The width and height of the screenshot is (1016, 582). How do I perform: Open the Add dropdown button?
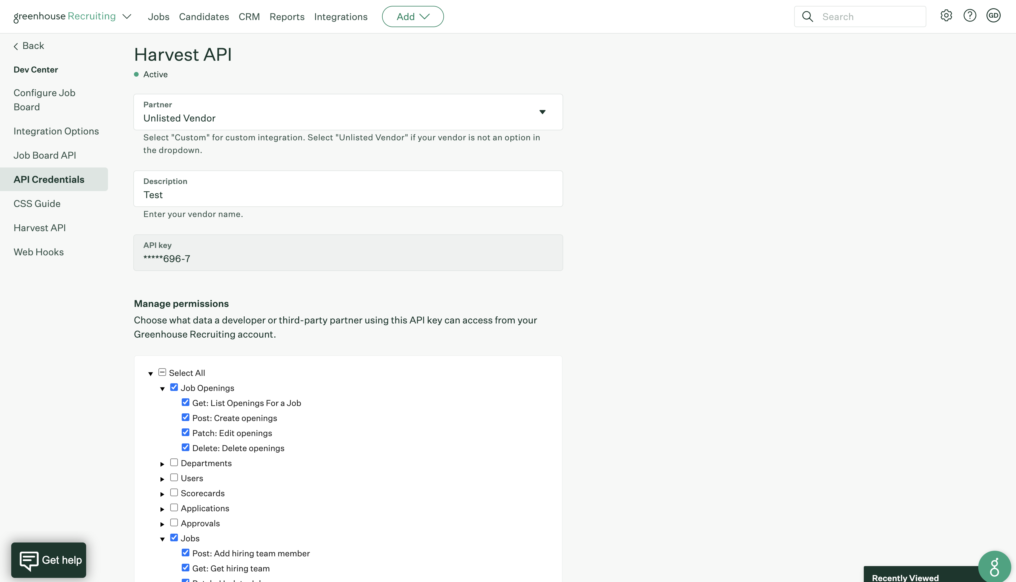pos(413,17)
